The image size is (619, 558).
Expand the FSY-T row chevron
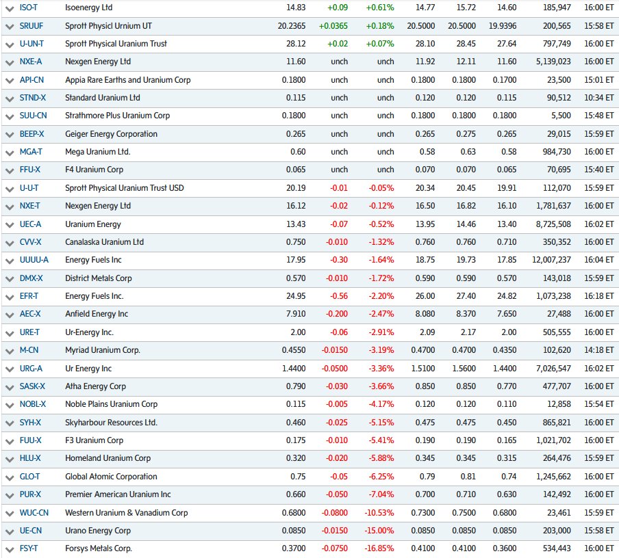click(10, 549)
